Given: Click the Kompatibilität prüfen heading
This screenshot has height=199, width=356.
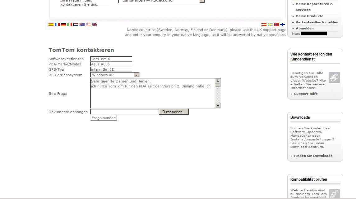Looking at the screenshot, I should 309,179.
